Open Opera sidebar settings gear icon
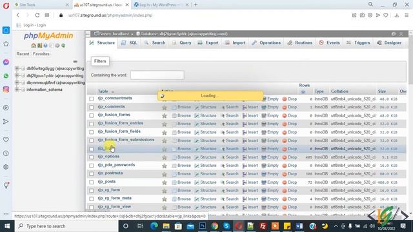The image size is (413, 232). point(6,167)
